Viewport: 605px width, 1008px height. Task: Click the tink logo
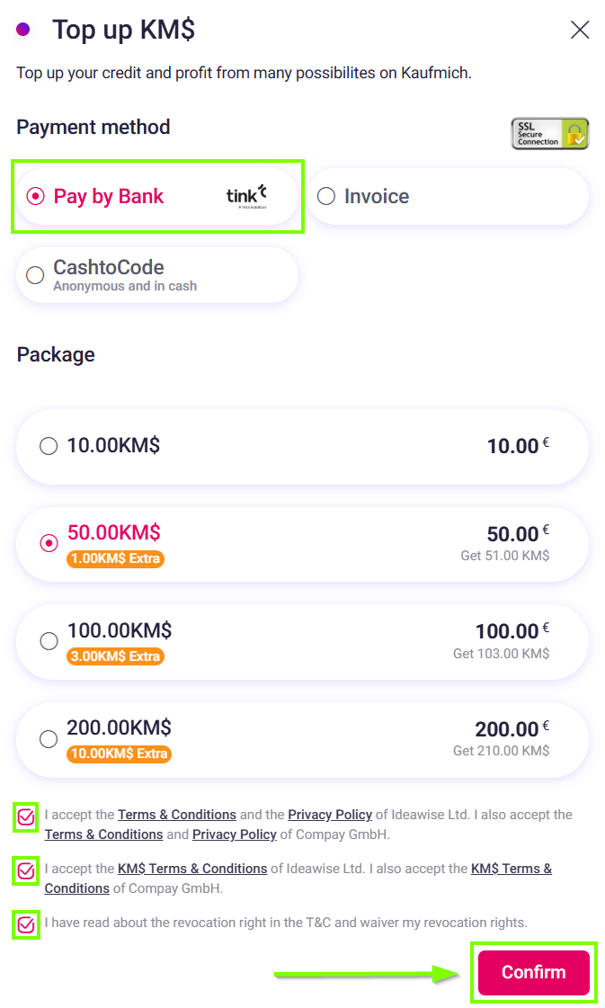[246, 196]
